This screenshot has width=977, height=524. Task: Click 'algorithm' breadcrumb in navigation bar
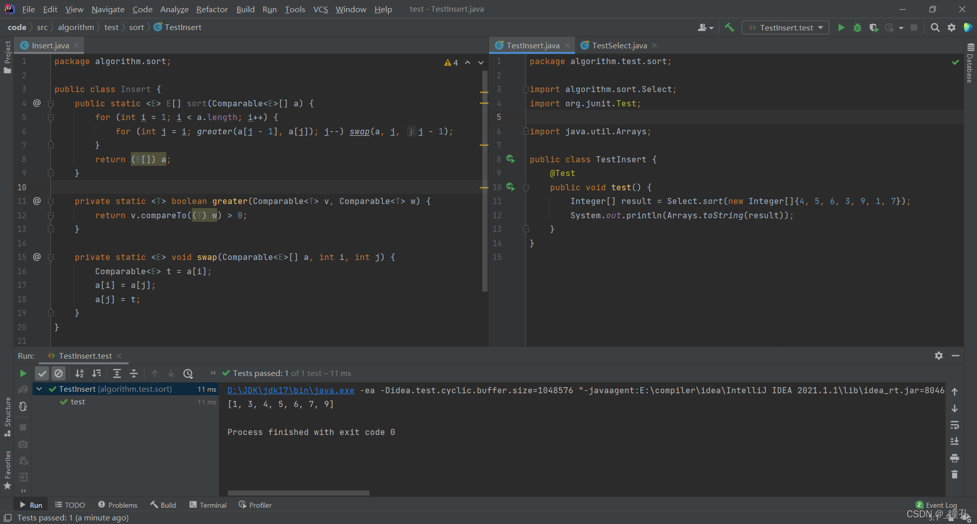click(x=76, y=27)
